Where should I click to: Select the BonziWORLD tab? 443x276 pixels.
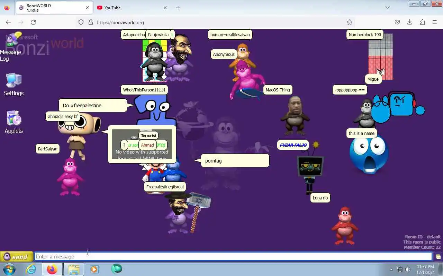(54, 8)
